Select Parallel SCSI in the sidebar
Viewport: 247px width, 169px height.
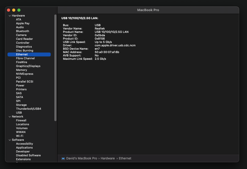[25, 82]
